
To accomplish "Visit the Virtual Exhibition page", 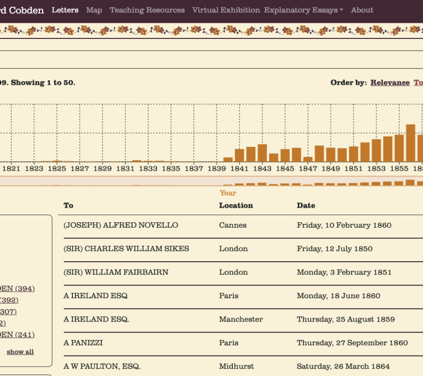I will pyautogui.click(x=226, y=10).
